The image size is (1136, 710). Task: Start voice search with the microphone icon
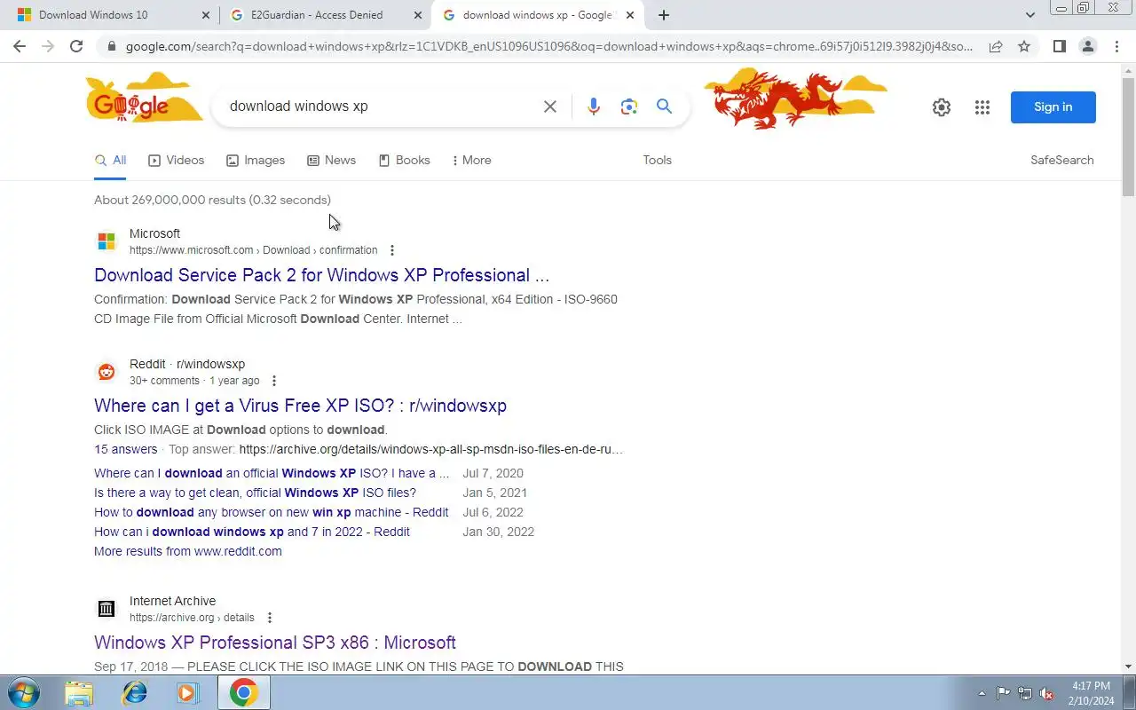coord(594,106)
